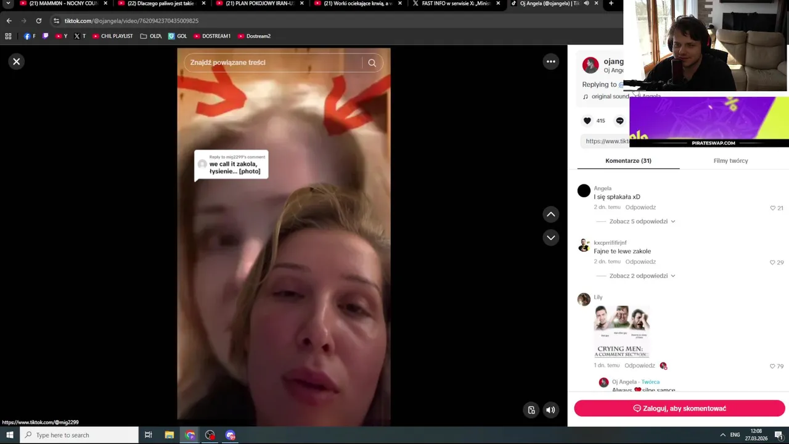
Task: Open commenter Angela's black avatar
Action: click(x=584, y=191)
